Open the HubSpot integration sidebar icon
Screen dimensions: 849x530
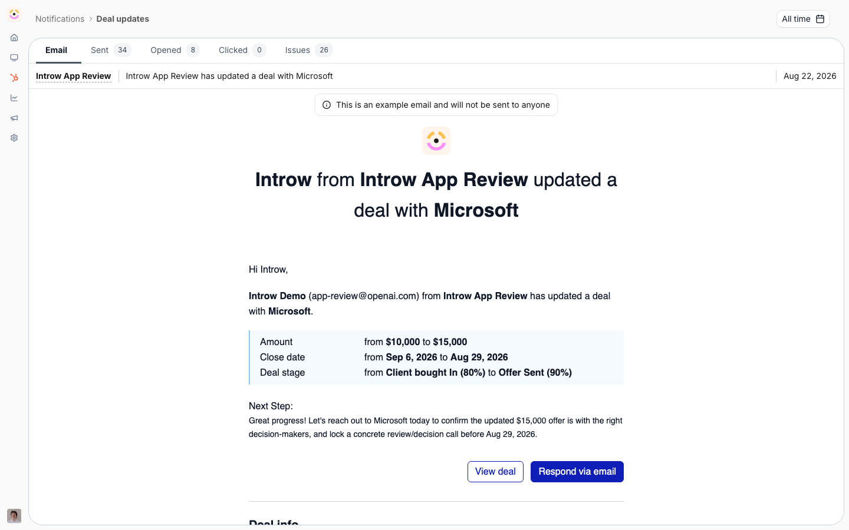pos(14,78)
